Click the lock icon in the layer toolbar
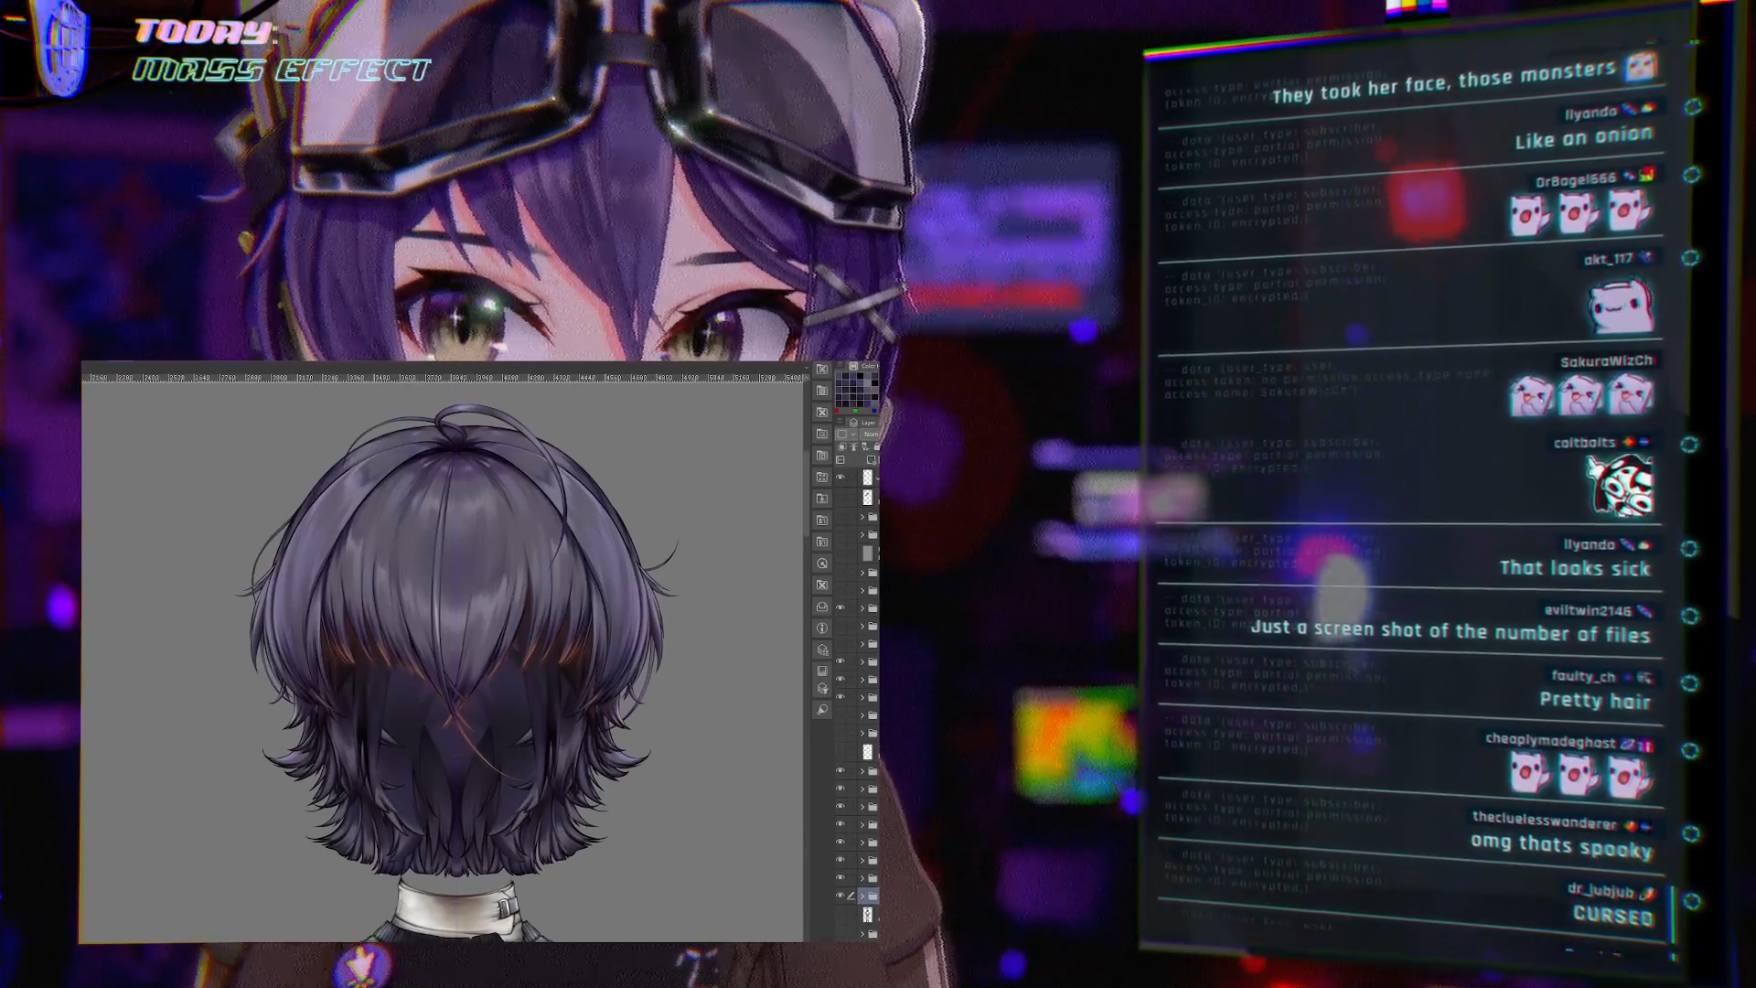The image size is (1756, 988). [x=875, y=446]
